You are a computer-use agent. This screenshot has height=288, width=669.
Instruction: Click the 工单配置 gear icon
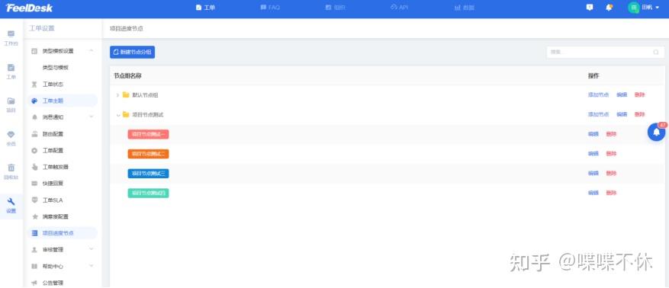click(34, 150)
